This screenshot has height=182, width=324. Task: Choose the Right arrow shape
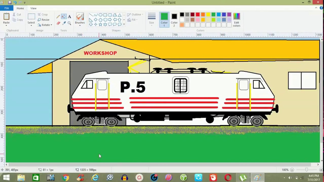pos(110,20)
